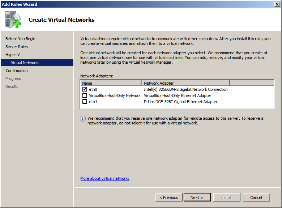Viewport: 282px width, 208px height.
Task: Select the D-Link DGE-528T adapter row
Action: pos(181,102)
